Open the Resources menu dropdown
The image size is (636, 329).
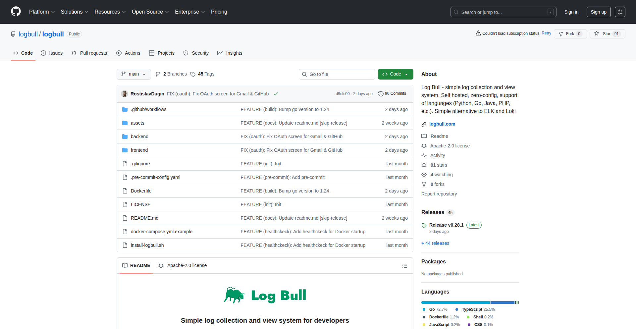click(x=110, y=12)
